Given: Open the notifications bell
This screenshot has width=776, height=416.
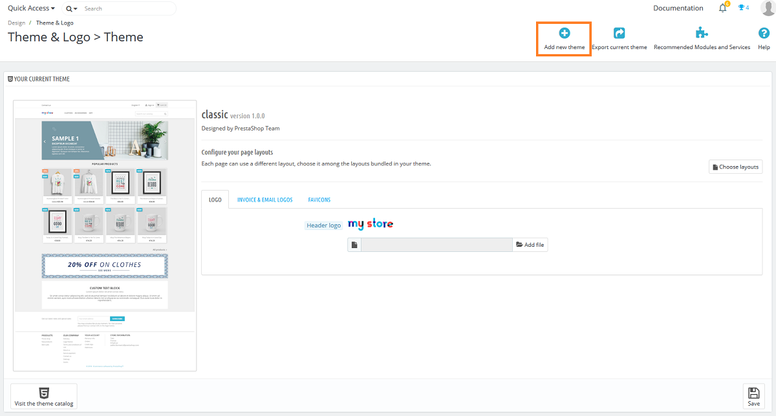Looking at the screenshot, I should [722, 8].
